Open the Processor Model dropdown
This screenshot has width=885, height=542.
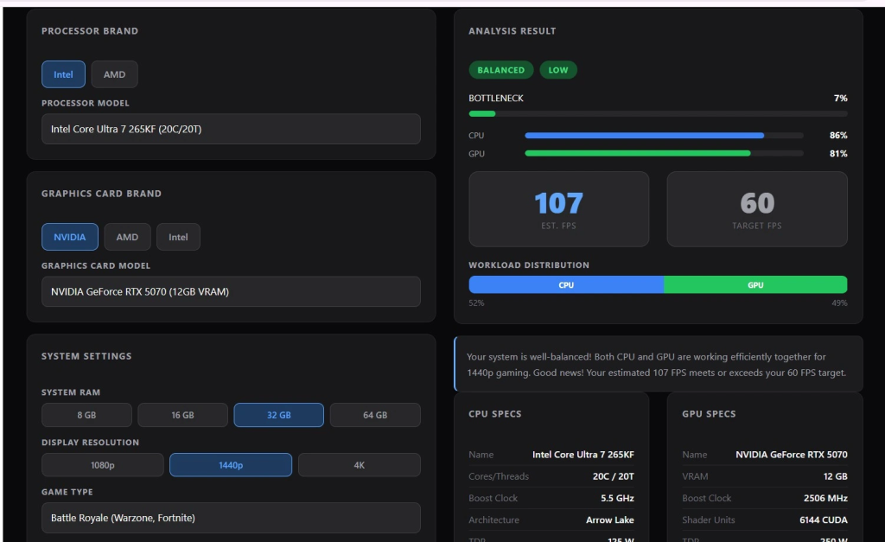231,129
